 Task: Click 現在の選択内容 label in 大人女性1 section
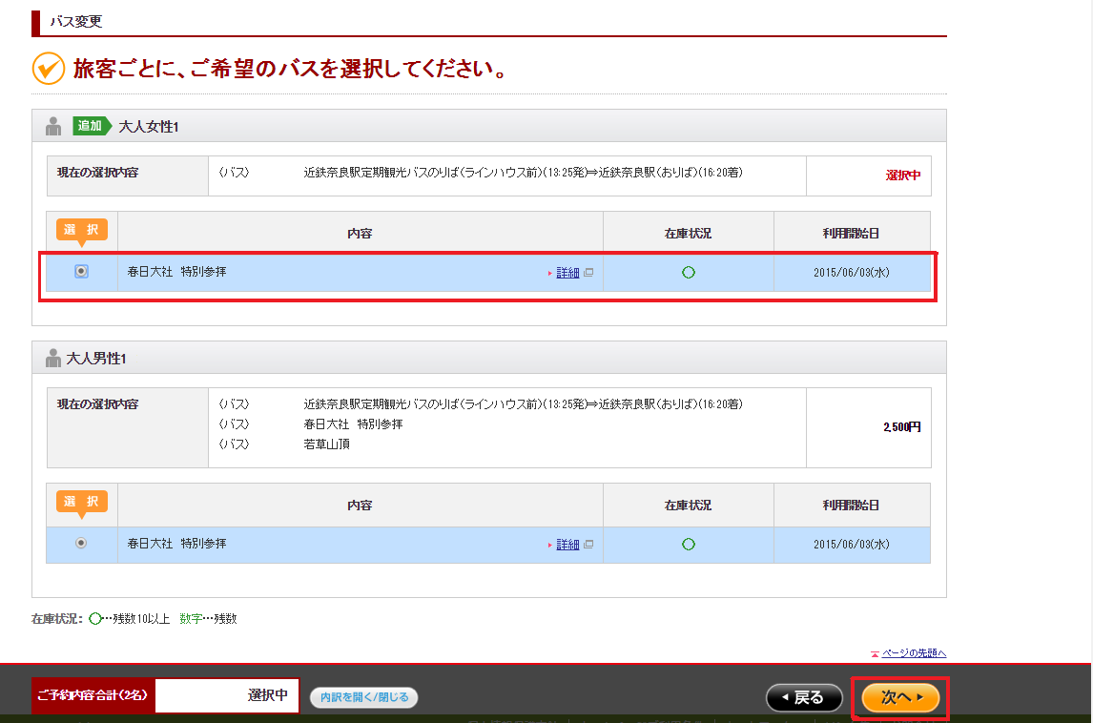[x=97, y=173]
